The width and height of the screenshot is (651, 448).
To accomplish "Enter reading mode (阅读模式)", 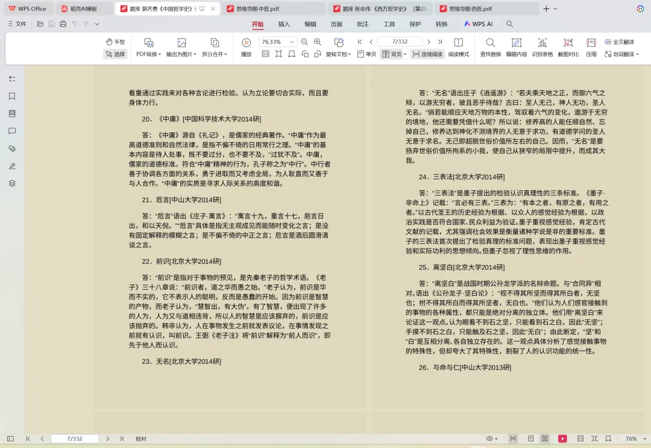I will [458, 54].
